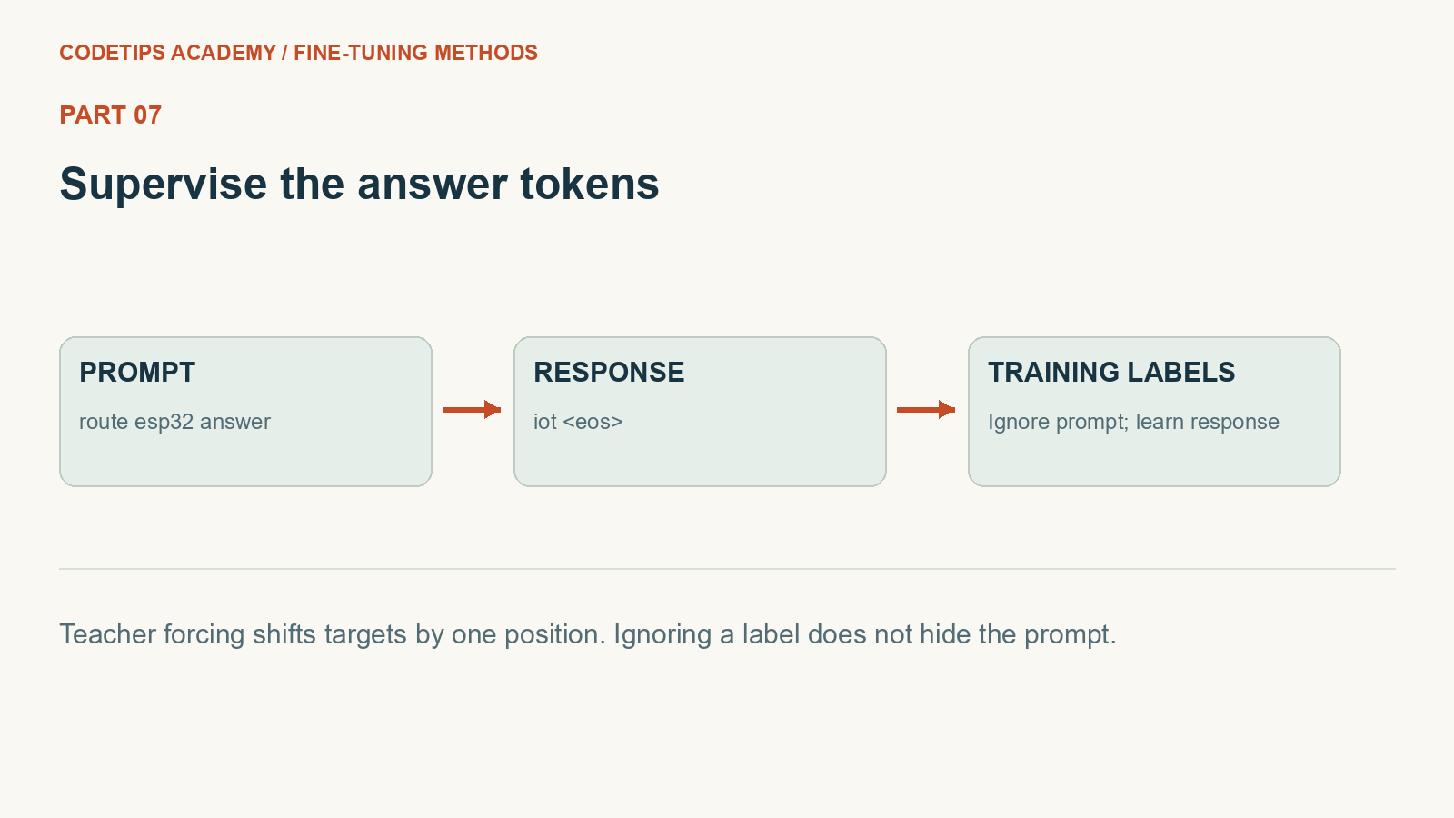Click the horizontal divider line above the footer
Screen dimensions: 1454x818
coord(727,569)
